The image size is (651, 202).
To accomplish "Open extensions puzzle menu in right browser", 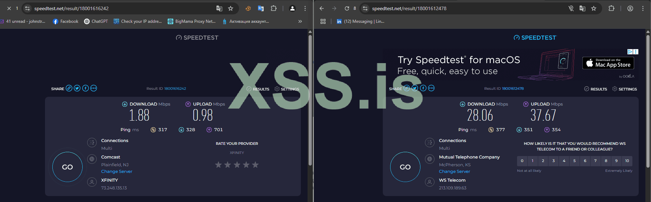I will tap(611, 8).
